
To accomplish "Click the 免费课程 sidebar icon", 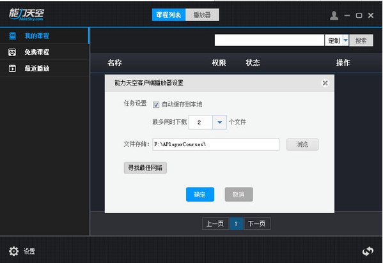I will 12,52.
